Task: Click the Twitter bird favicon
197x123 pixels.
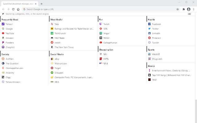Action: 149,29
